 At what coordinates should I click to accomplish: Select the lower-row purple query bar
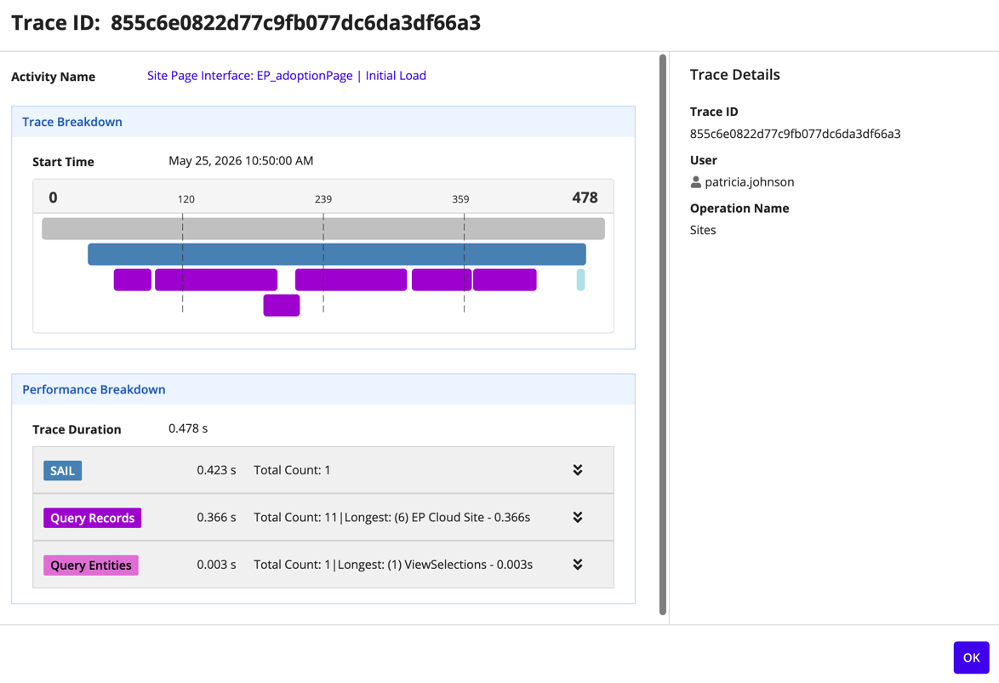(x=282, y=306)
